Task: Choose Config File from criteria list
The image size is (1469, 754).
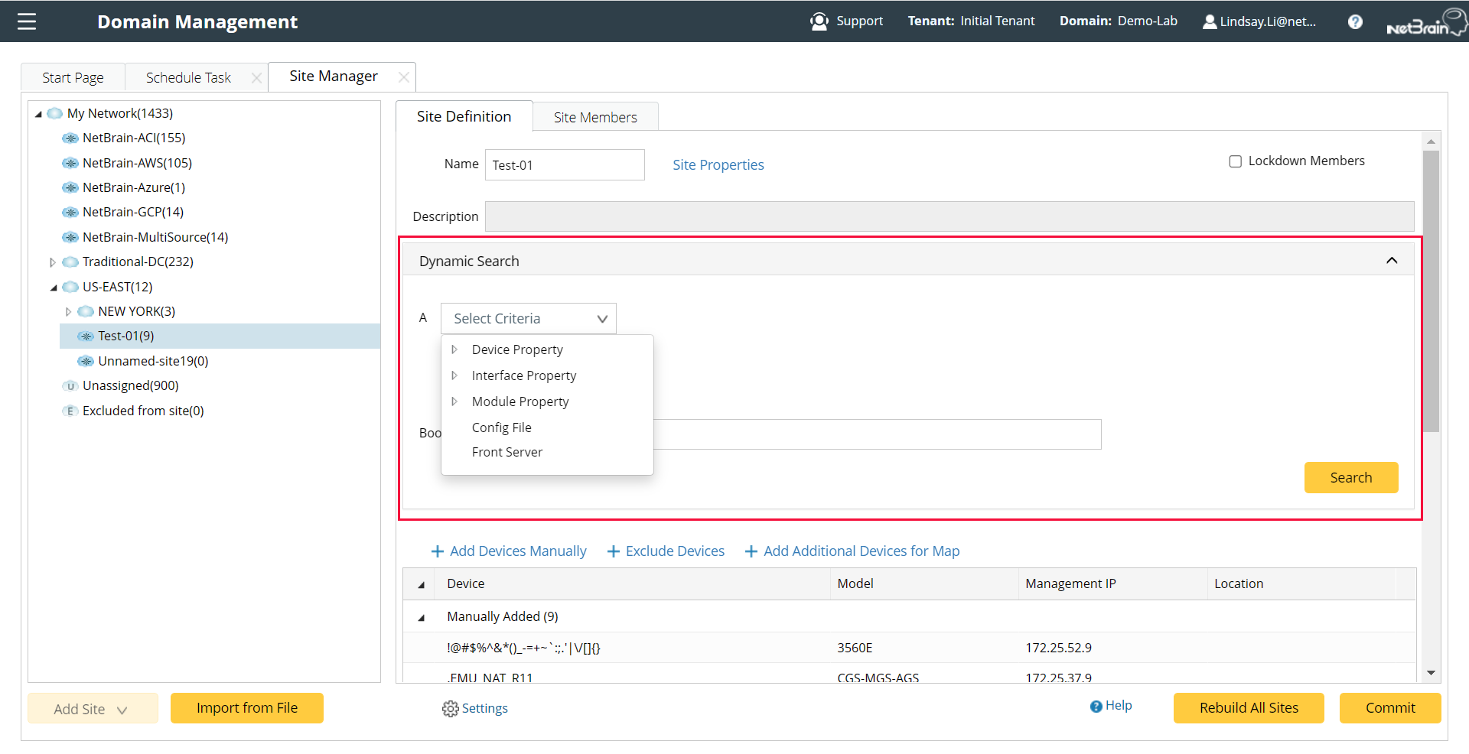Action: tap(501, 427)
